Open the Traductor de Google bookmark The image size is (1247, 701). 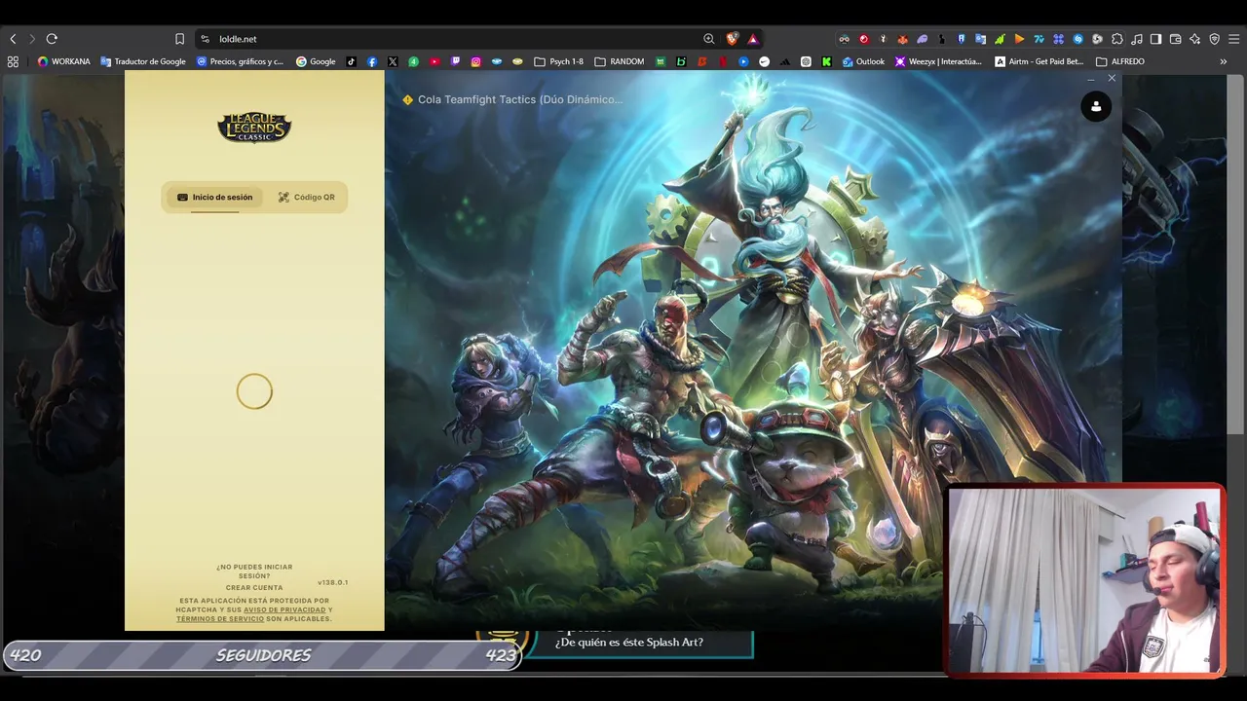143,61
